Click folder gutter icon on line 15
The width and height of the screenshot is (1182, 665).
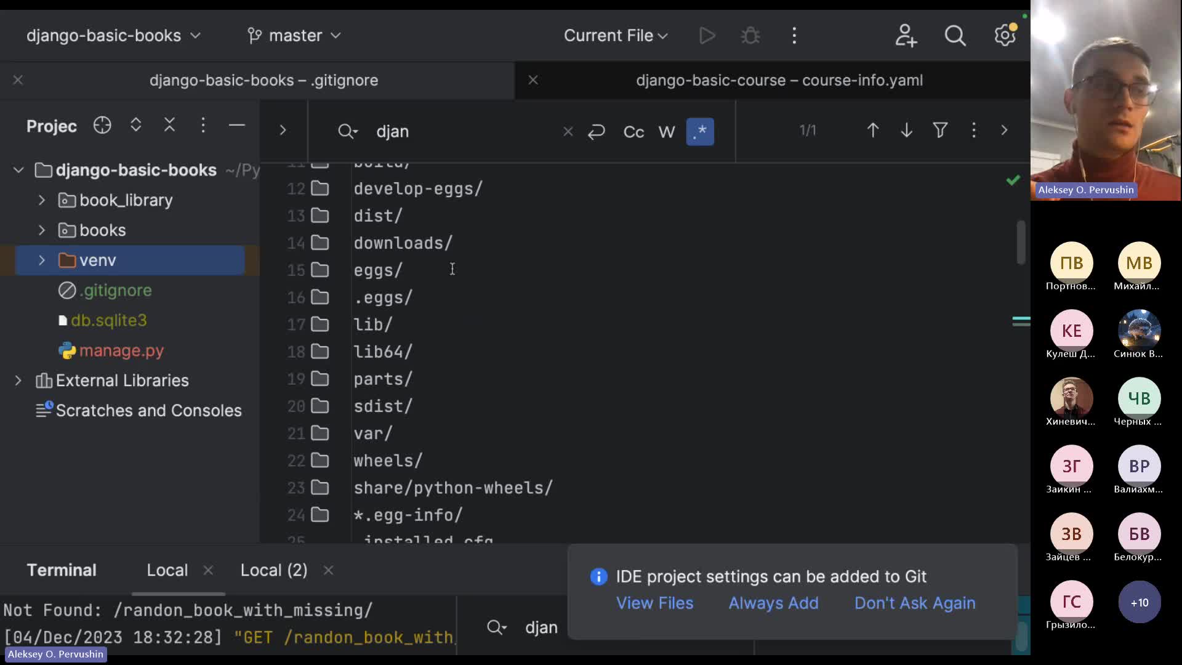coord(320,270)
